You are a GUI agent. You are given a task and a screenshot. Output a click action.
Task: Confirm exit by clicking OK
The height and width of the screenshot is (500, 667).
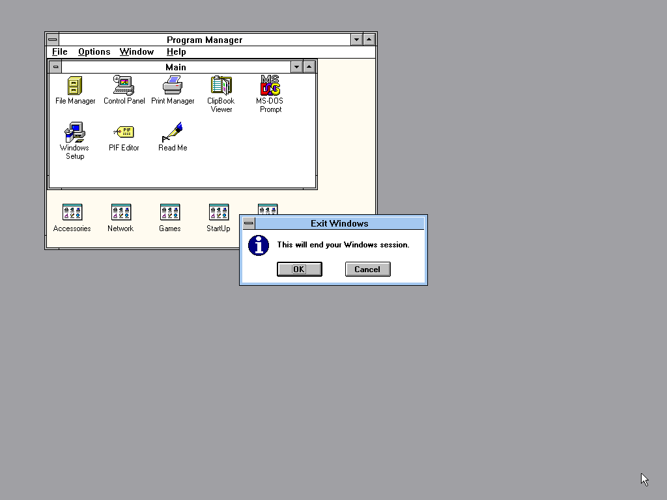click(299, 270)
